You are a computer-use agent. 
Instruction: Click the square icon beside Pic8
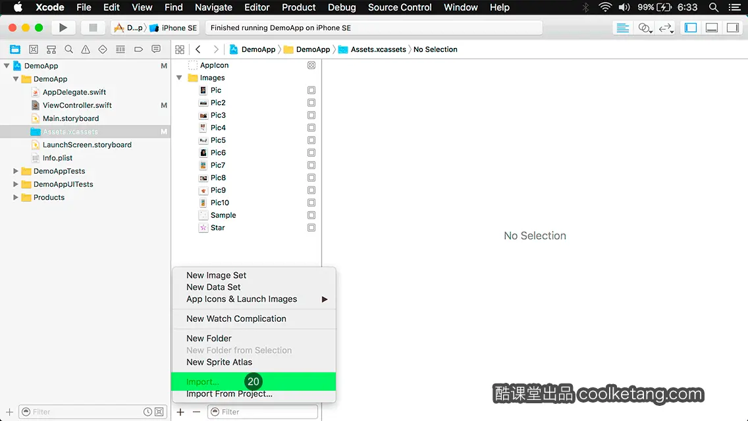coord(311,178)
